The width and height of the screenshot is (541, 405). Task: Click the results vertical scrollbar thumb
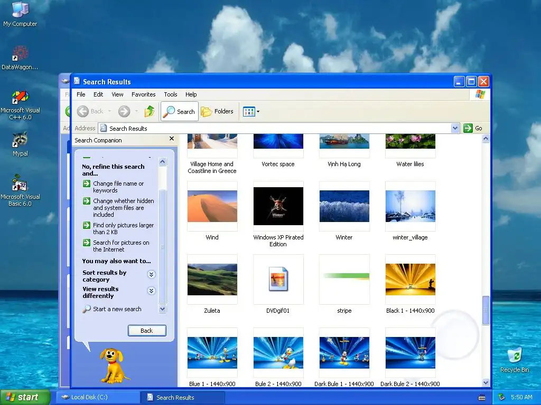click(x=486, y=310)
